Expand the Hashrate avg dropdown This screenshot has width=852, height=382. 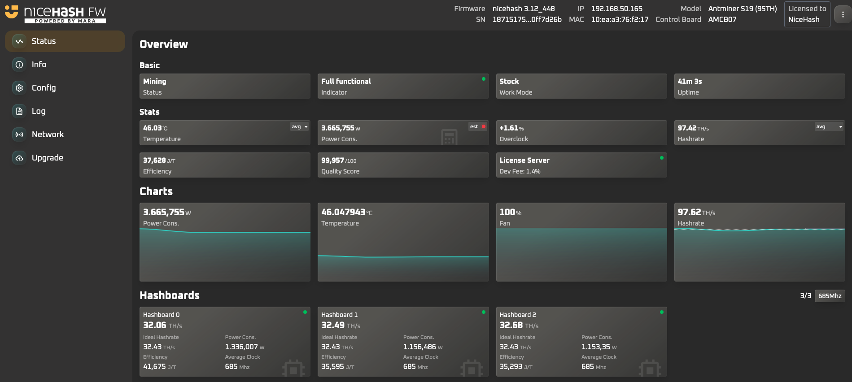click(829, 127)
